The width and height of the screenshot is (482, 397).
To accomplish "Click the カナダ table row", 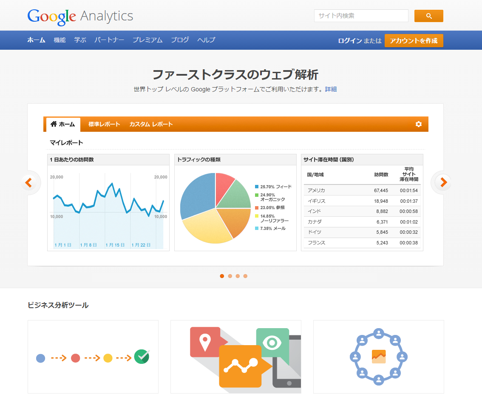I will click(x=362, y=222).
